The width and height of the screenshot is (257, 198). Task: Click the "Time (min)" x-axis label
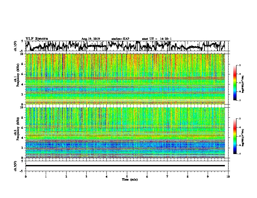pyautogui.click(x=130, y=180)
